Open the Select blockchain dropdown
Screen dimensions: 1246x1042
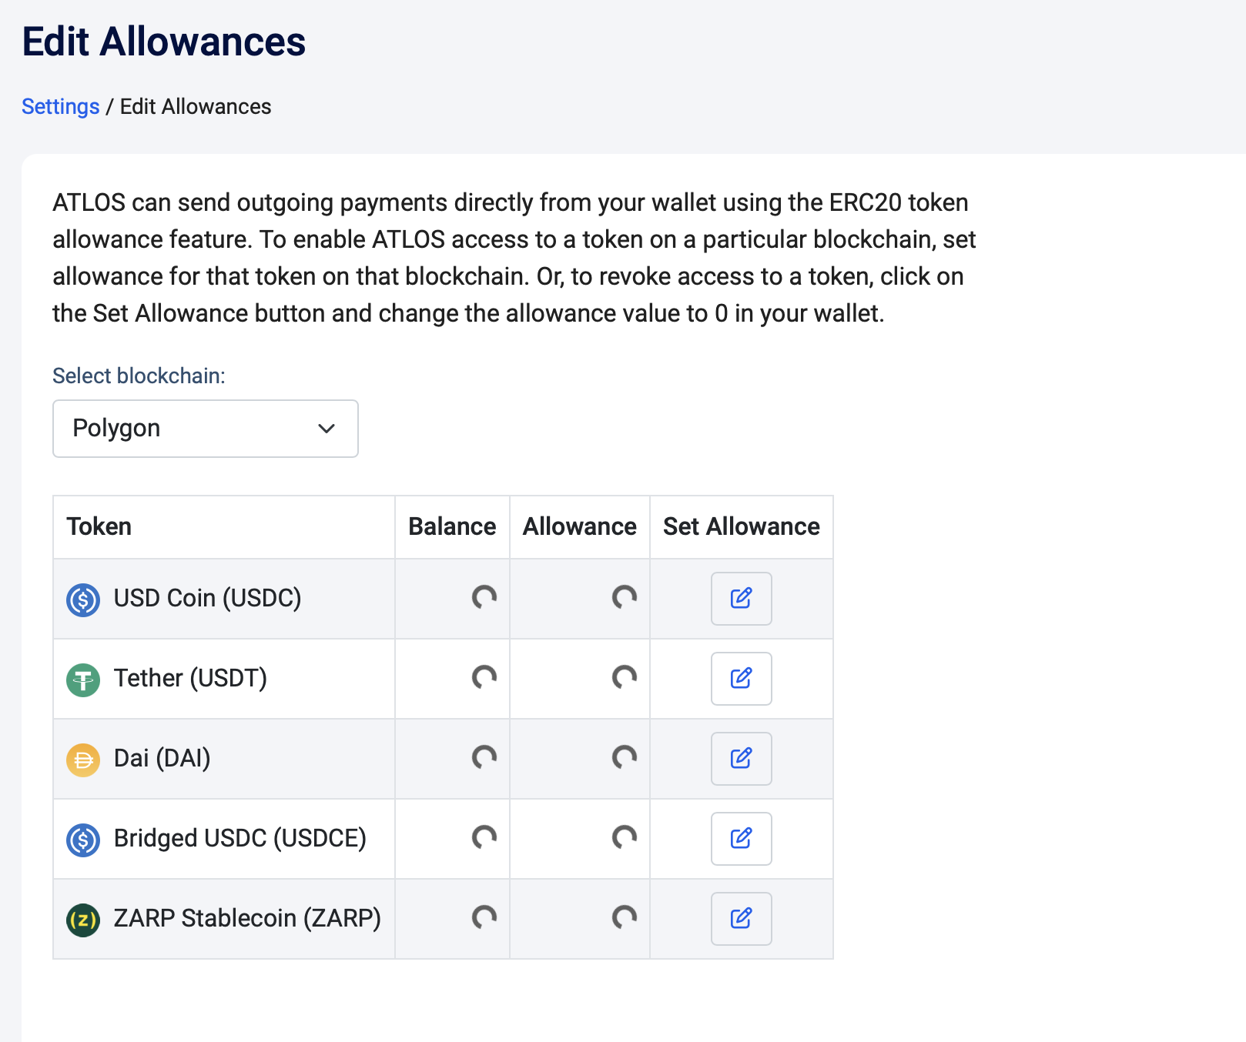tap(205, 429)
